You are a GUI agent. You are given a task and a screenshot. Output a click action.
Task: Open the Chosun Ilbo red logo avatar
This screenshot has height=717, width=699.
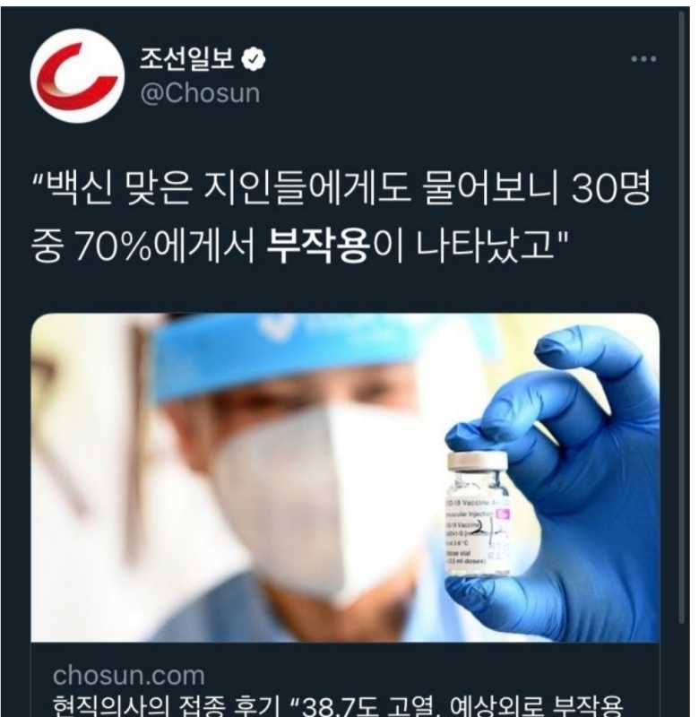pyautogui.click(x=77, y=75)
